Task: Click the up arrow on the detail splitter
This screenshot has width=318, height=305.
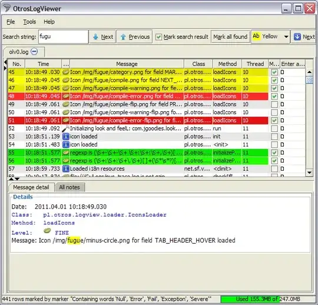Action: click(x=11, y=179)
